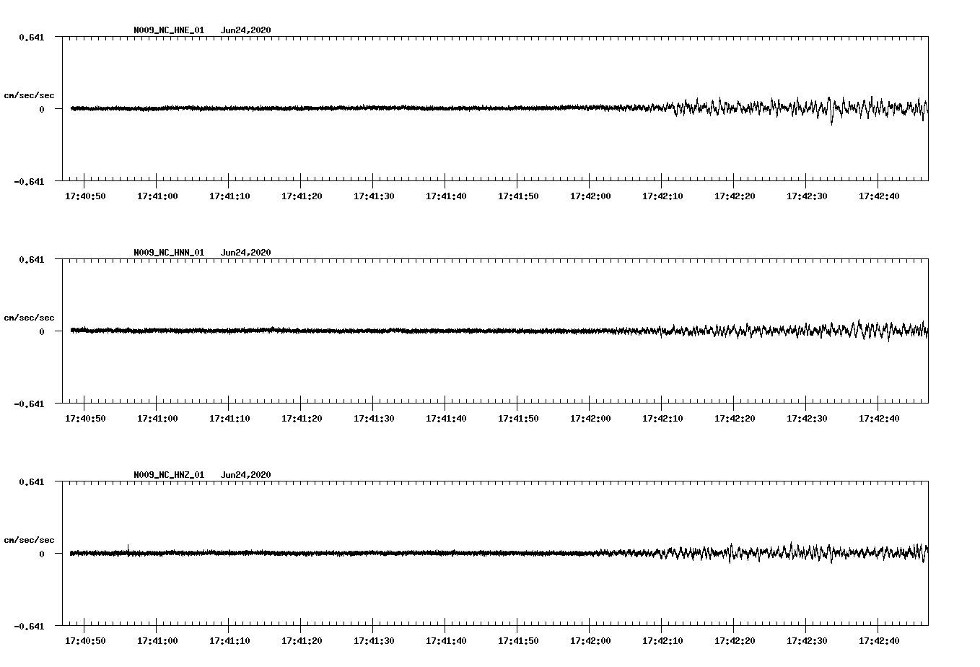Click the small early spike near 17:40:56 on HNZ trace

point(128,549)
